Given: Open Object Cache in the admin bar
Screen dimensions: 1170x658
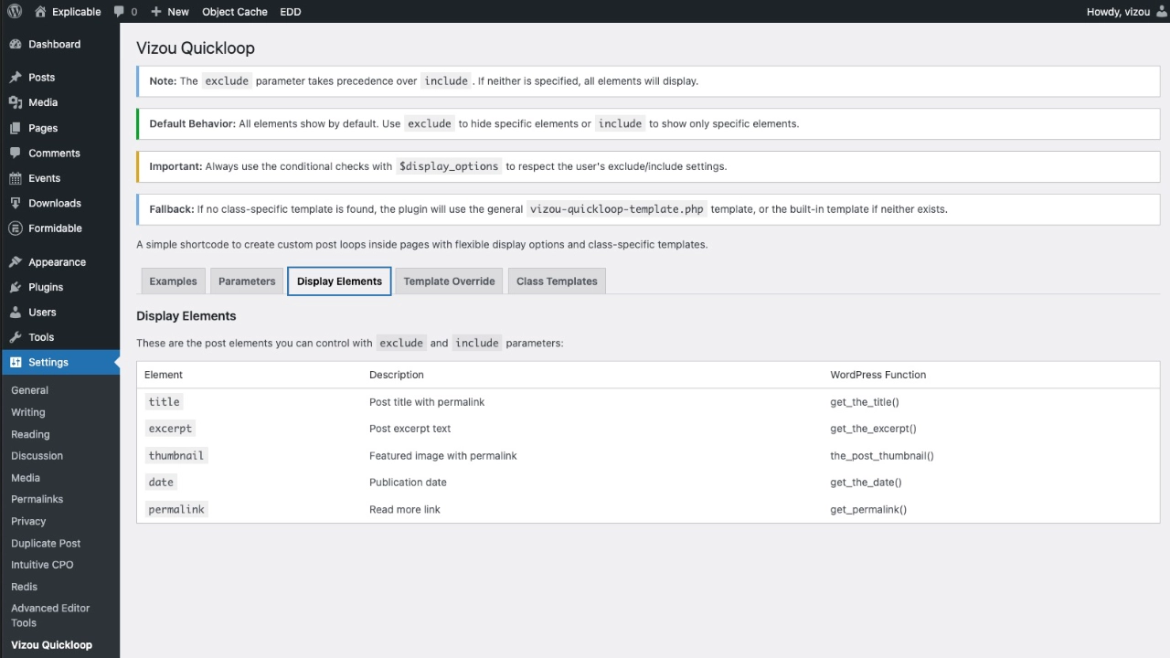Looking at the screenshot, I should coord(235,12).
